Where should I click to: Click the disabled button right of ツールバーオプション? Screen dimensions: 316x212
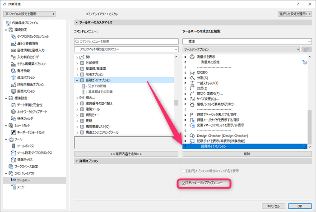click(307, 50)
